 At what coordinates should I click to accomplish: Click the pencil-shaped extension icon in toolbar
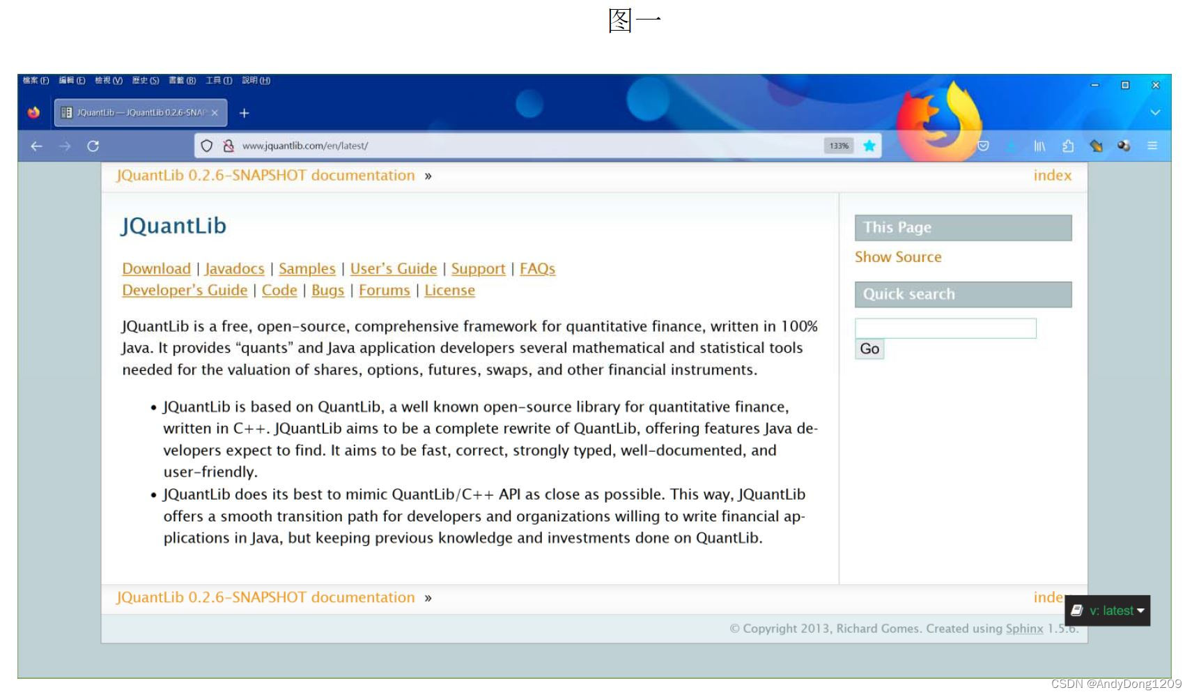tap(1096, 146)
